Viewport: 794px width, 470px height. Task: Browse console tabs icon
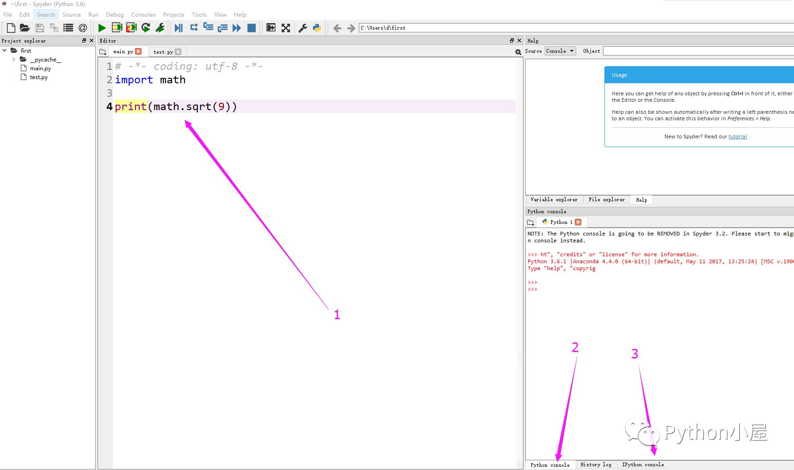pos(530,223)
